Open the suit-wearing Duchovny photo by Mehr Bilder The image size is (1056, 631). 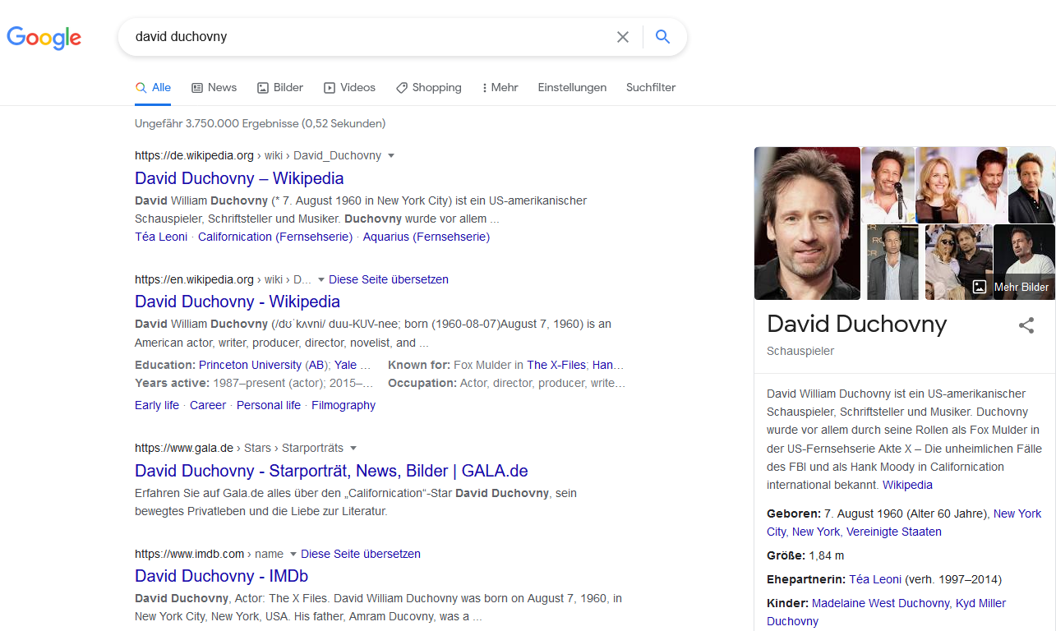[x=892, y=262]
